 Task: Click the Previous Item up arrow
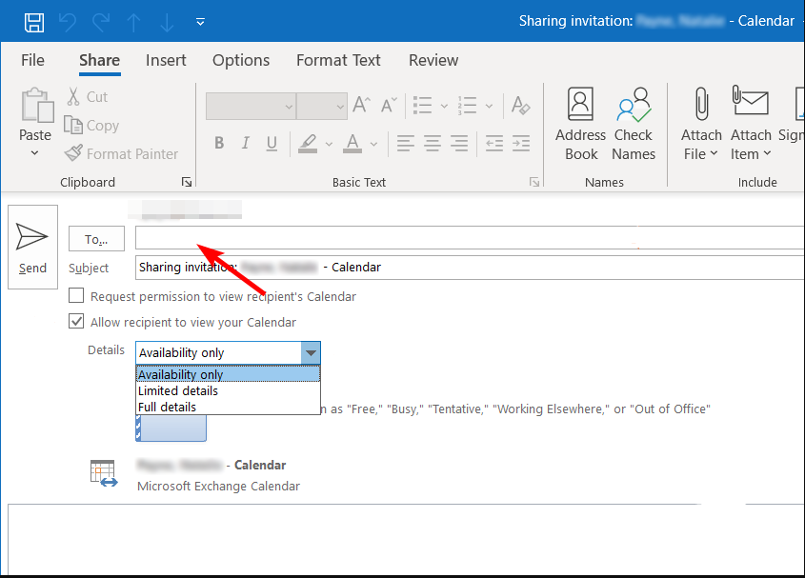click(134, 22)
